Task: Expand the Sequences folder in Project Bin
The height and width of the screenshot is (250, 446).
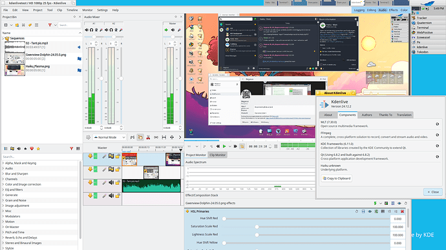Action: [x=3, y=38]
